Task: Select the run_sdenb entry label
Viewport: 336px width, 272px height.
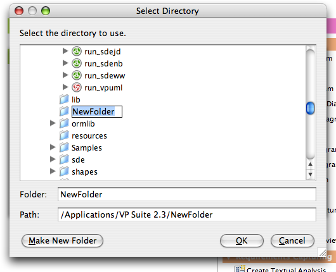Action: pos(103,64)
